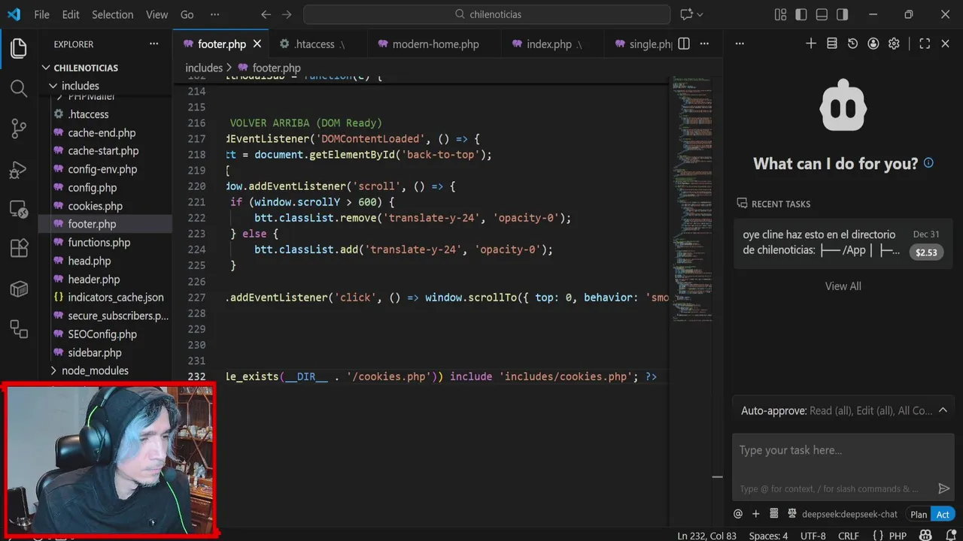963x541 pixels.
Task: Expand the Auto-approve settings chevron
Action: click(x=943, y=410)
